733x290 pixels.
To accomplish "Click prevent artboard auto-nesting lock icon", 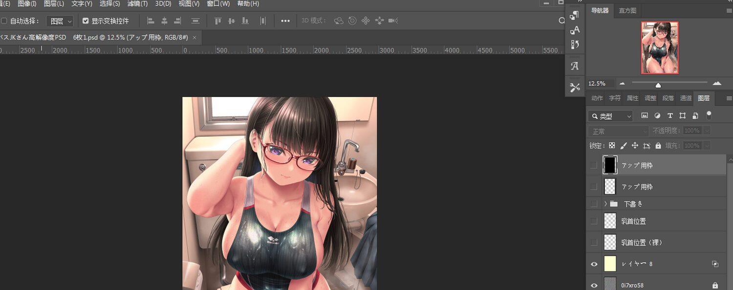I will (x=647, y=146).
